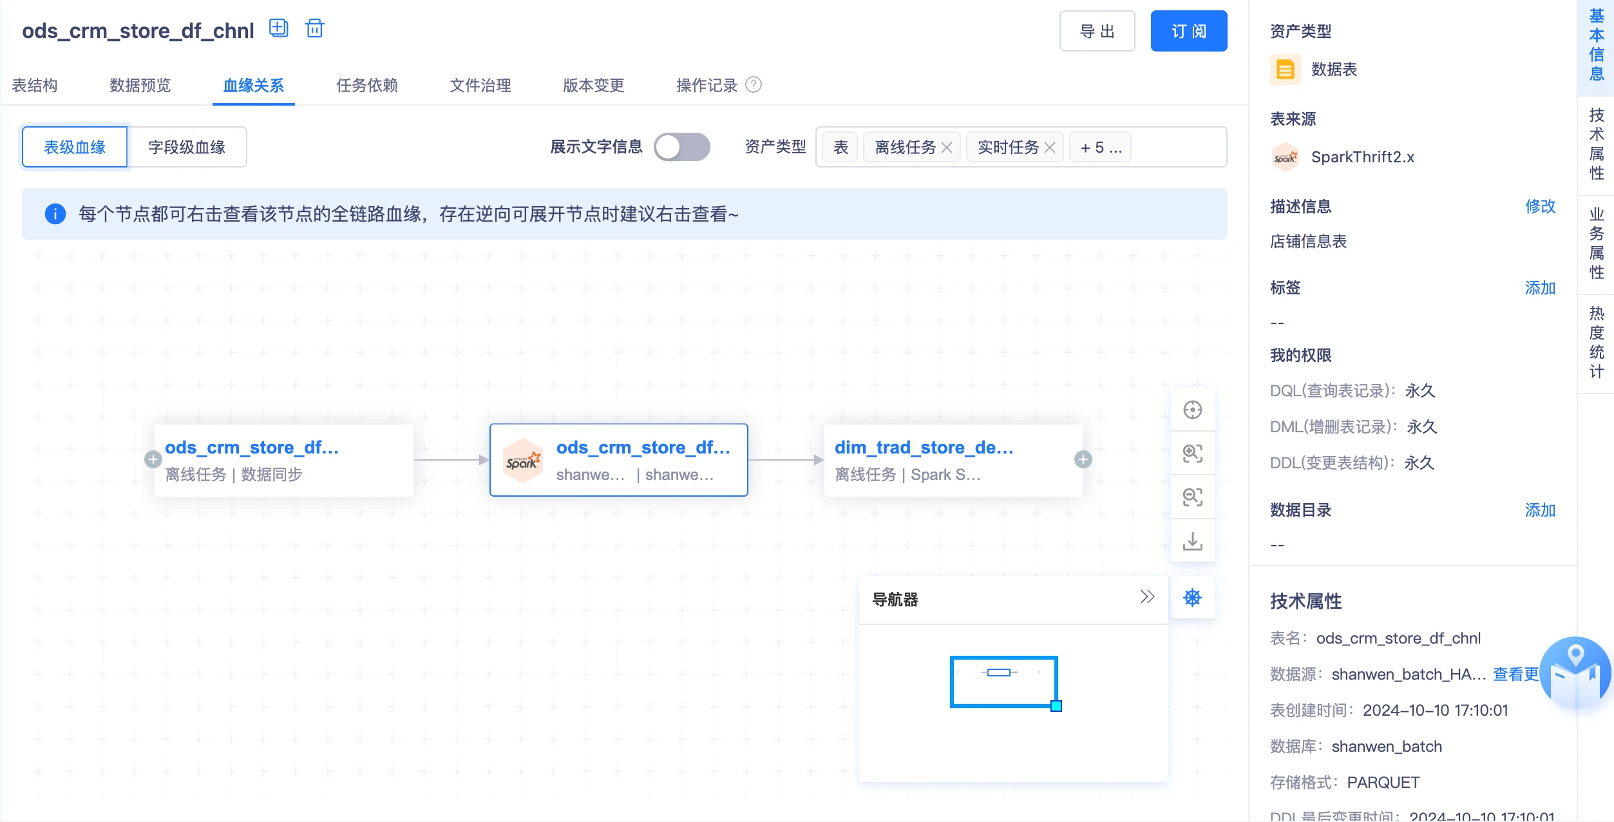
Task: Remove the 实时任务 asset type tag
Action: (1049, 148)
